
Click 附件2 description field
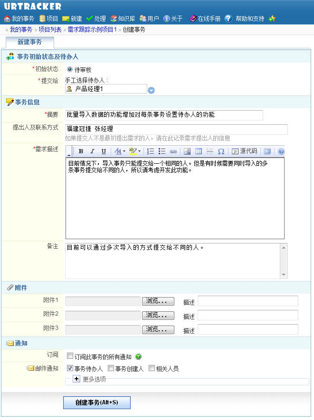click(x=248, y=315)
